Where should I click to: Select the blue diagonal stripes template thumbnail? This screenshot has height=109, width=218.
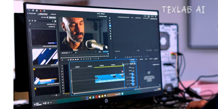[x=45, y=56]
